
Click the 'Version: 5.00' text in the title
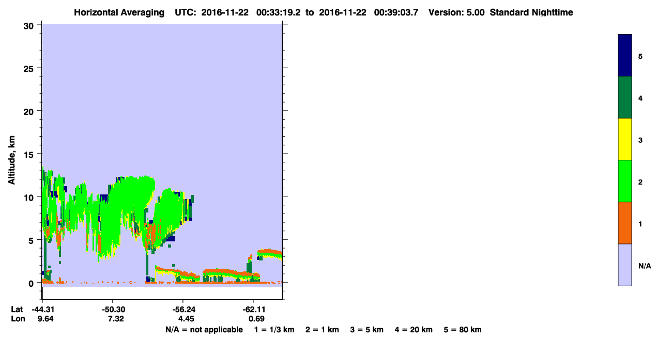pyautogui.click(x=456, y=12)
